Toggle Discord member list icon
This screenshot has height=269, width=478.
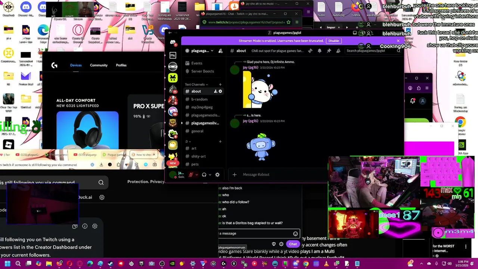coord(338,51)
